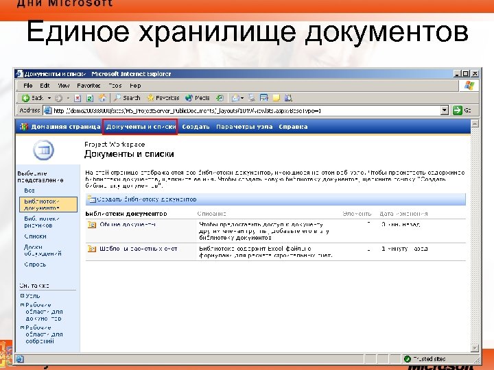This screenshot has height=370, width=494.
Task: Click the round documents library logo
Action: [43, 150]
